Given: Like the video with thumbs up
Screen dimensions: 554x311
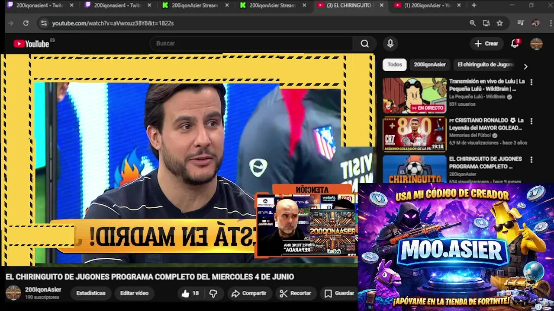Looking at the screenshot, I should (190, 293).
